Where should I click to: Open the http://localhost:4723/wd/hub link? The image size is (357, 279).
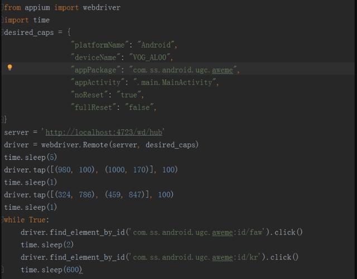tap(104, 132)
